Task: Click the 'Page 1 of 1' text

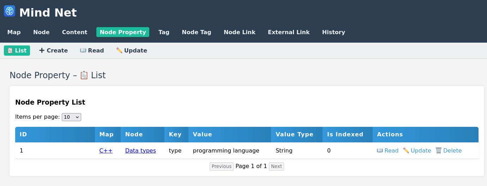Action: [x=251, y=166]
